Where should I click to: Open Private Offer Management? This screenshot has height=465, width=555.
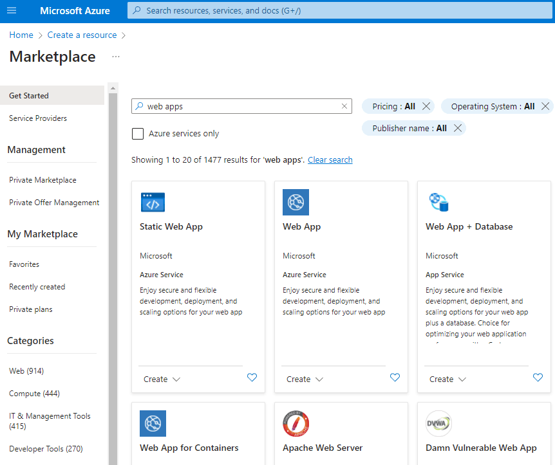[54, 203]
